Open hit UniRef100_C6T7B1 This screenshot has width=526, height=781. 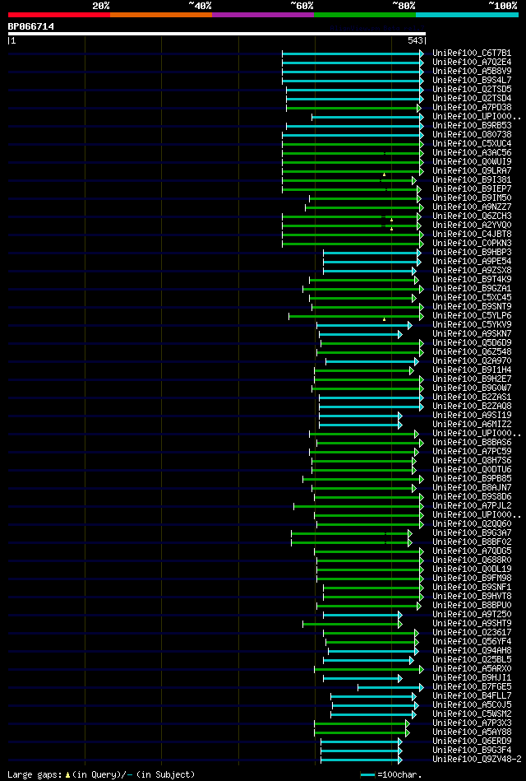pos(472,53)
